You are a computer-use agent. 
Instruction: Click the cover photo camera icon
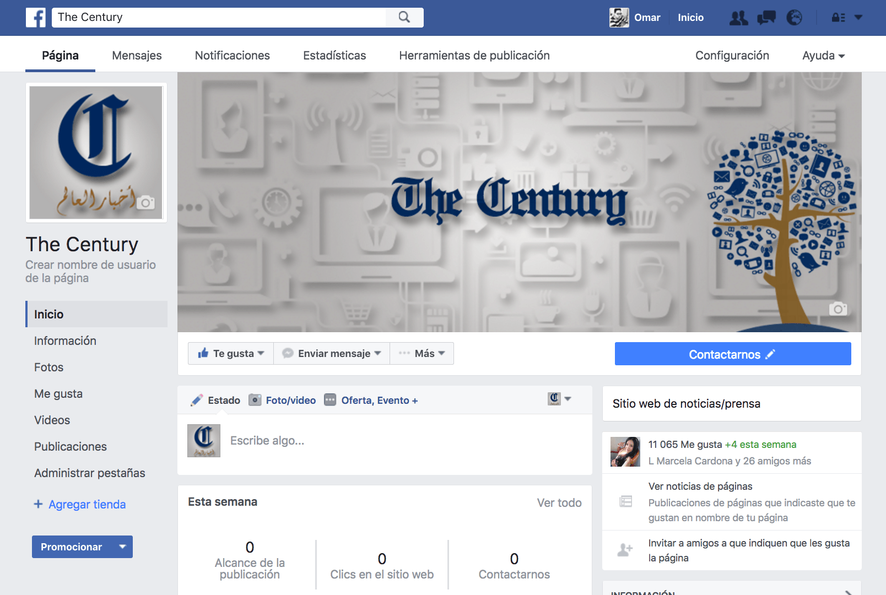click(838, 309)
